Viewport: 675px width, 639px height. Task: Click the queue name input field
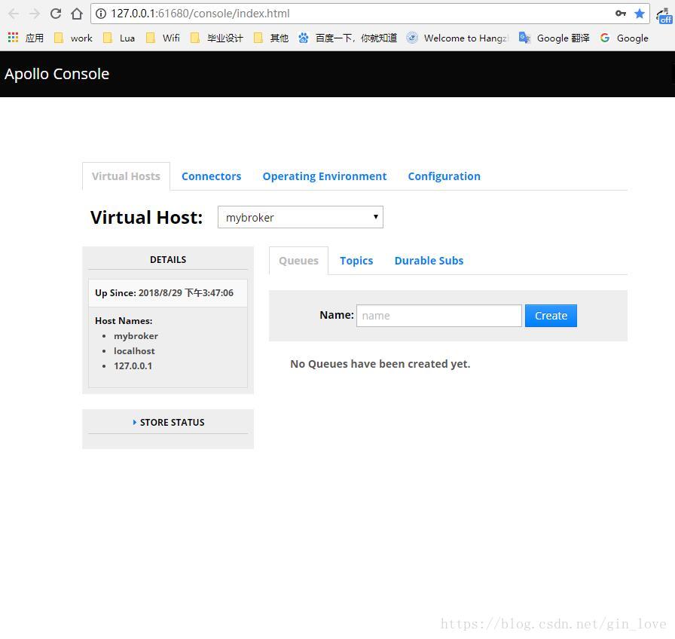(439, 316)
